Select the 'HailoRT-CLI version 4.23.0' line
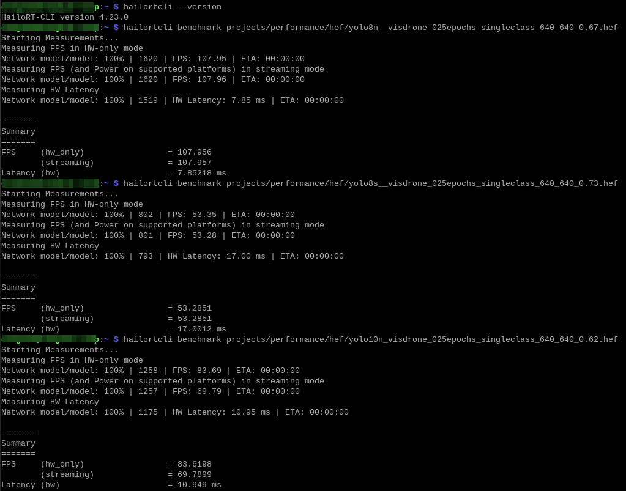The image size is (626, 491). point(65,17)
